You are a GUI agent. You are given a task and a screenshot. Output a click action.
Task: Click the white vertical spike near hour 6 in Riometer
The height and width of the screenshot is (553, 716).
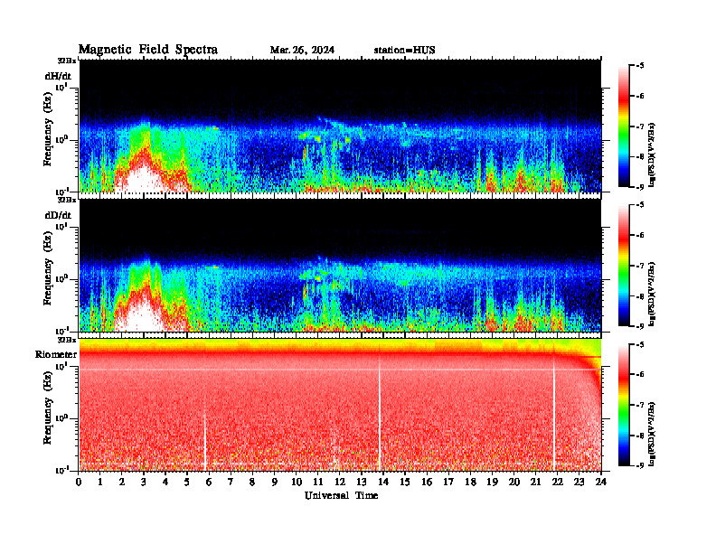205,440
